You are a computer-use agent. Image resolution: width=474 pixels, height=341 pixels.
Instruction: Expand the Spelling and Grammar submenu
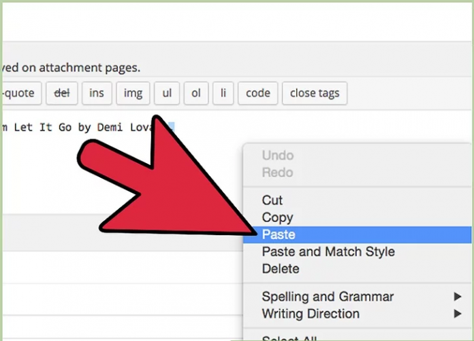click(x=328, y=297)
